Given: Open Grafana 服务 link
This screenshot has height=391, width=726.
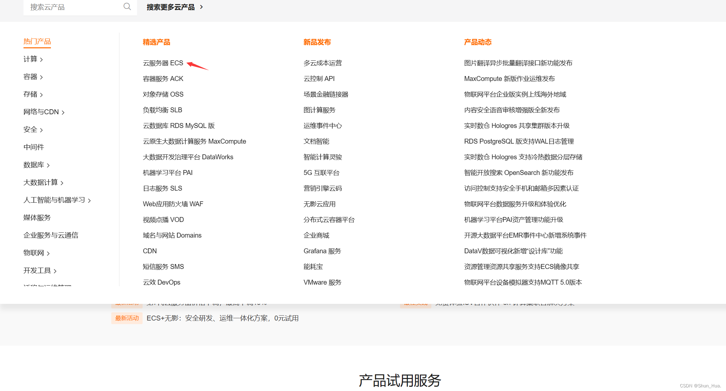Looking at the screenshot, I should (x=322, y=251).
